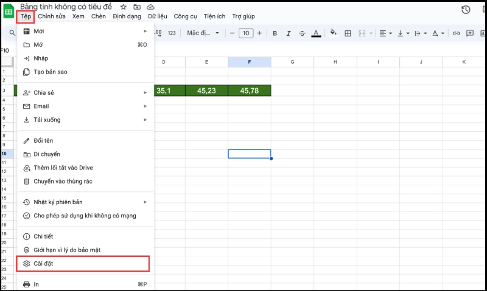Viewport: 487px width, 291px height.
Task: Click the move to folder icon beside title
Action: point(137,7)
